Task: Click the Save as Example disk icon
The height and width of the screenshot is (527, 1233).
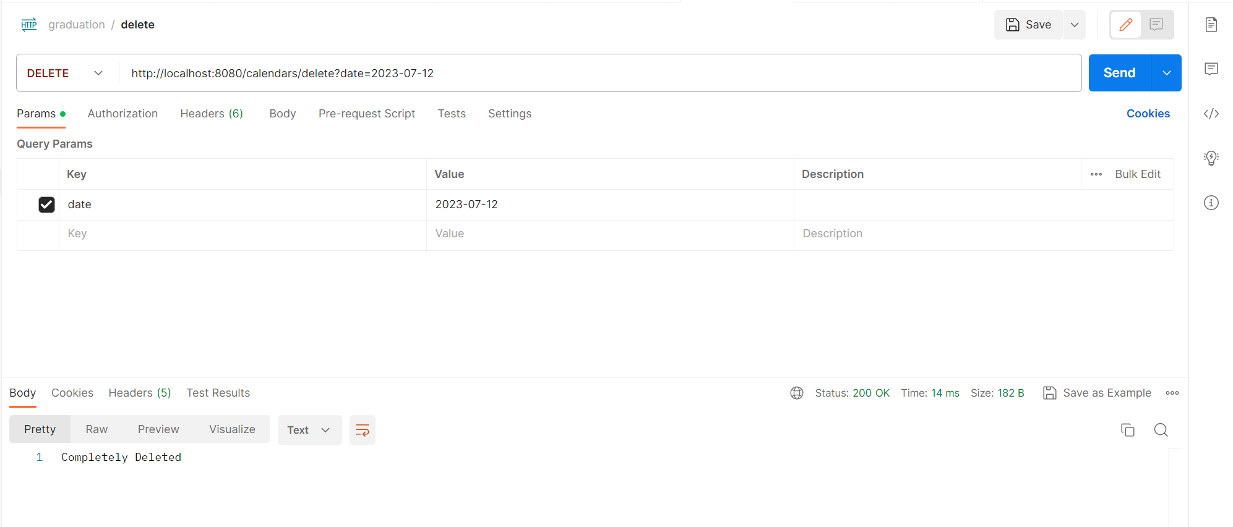Action: click(x=1049, y=393)
